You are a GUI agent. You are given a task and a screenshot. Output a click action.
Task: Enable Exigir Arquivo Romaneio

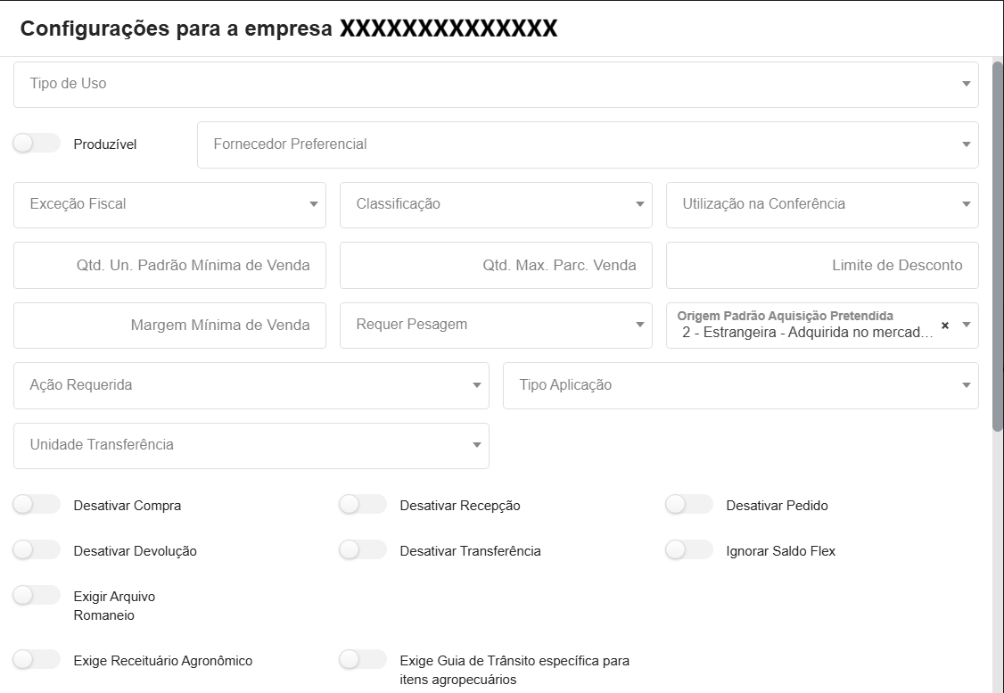click(37, 596)
